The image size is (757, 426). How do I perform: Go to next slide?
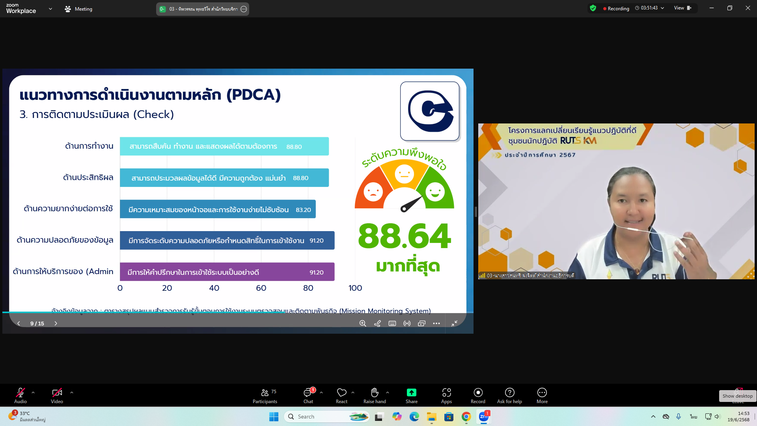[56, 323]
